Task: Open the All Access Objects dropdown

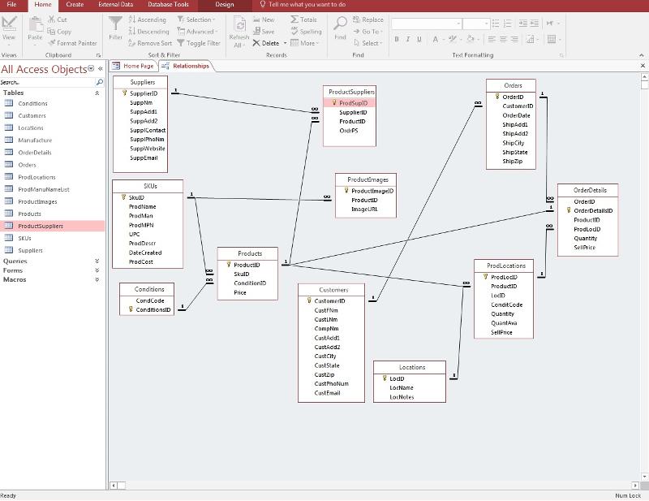Action: point(91,69)
